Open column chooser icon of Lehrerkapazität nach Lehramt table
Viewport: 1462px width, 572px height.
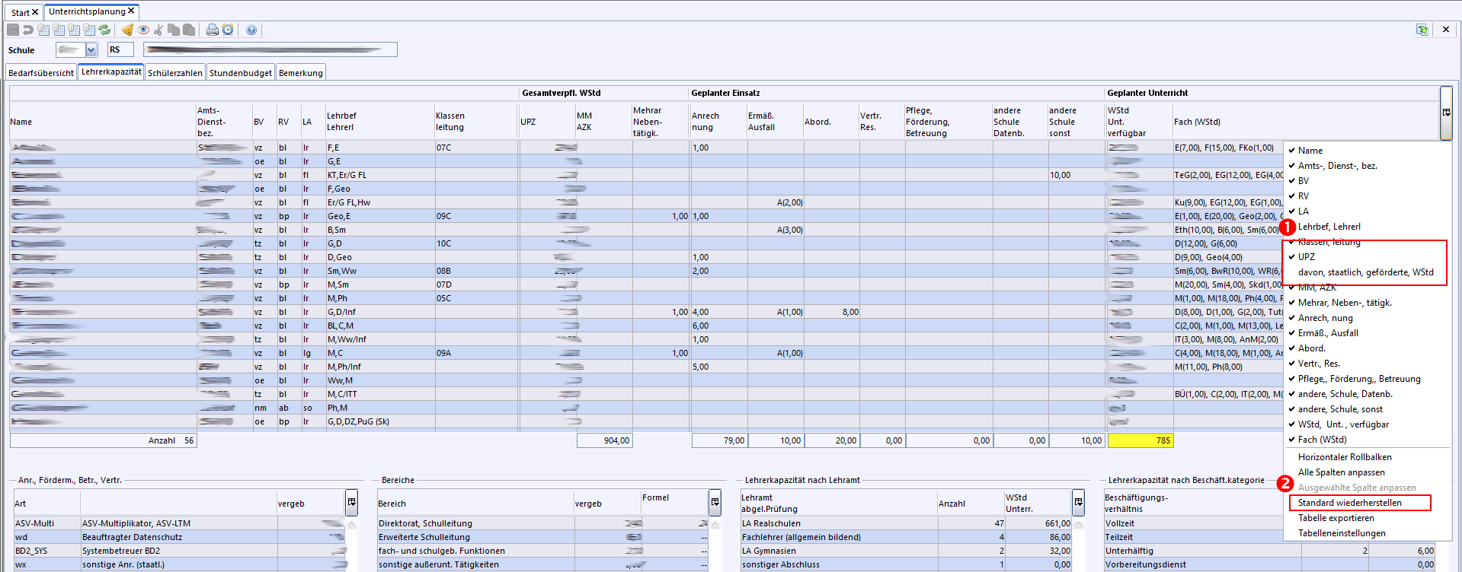pyautogui.click(x=1079, y=502)
